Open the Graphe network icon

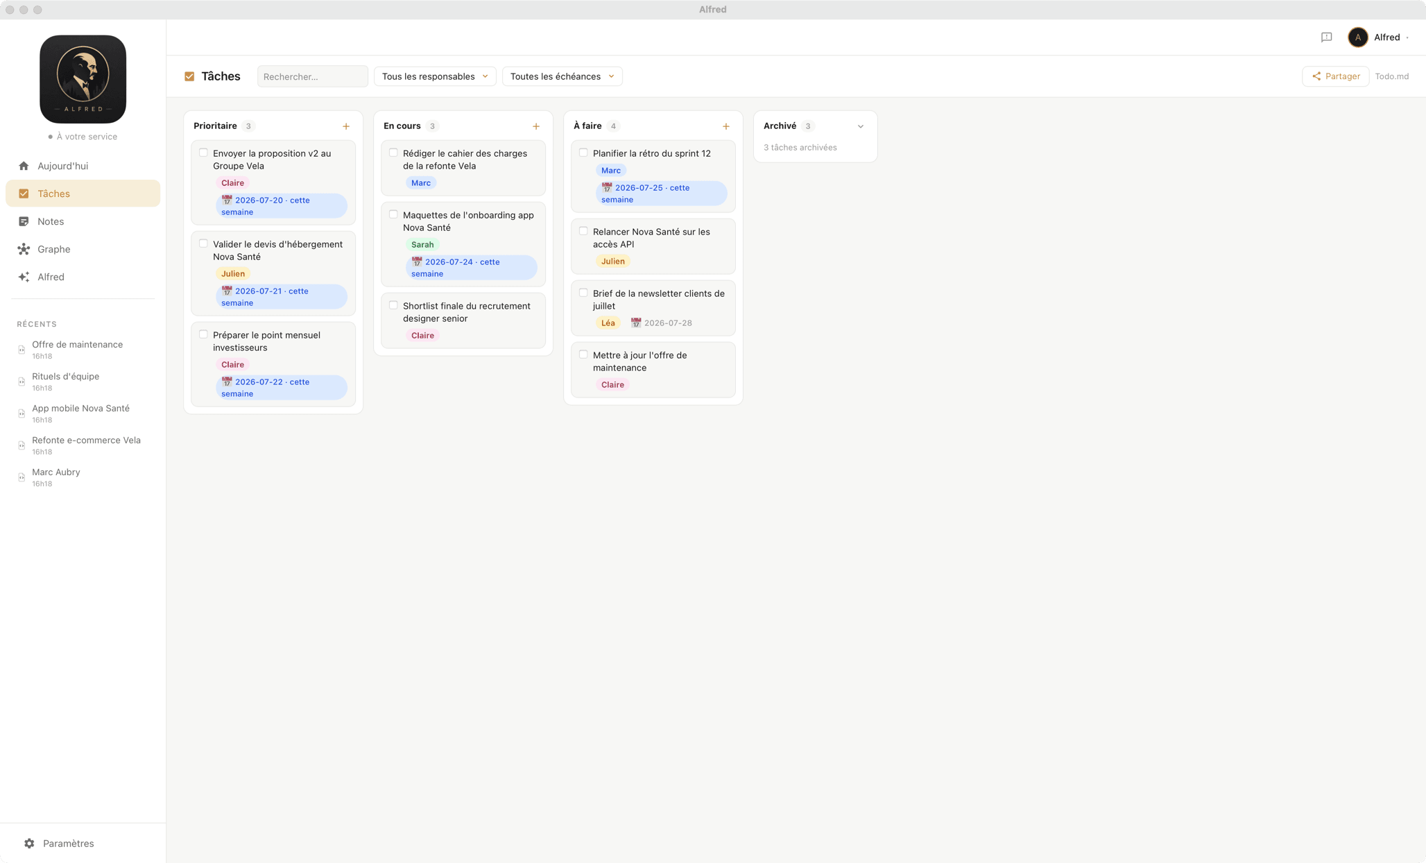point(24,249)
